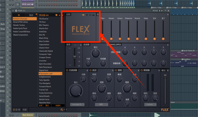Switch to single-column browser layout icon
198x117 pixels.
[x=14, y=110]
